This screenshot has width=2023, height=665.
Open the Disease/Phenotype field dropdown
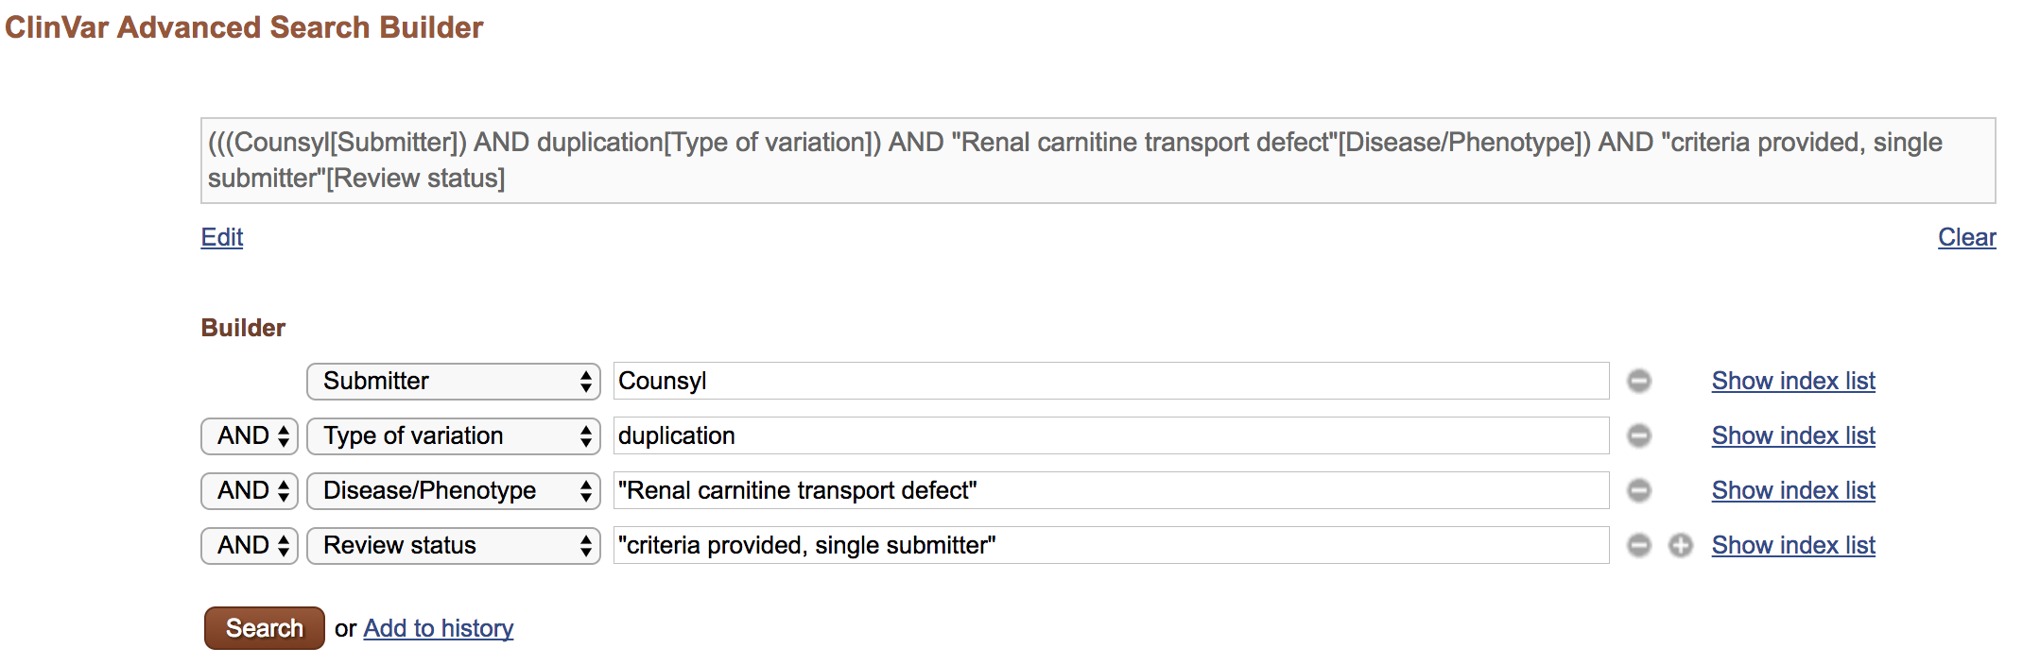click(x=454, y=490)
